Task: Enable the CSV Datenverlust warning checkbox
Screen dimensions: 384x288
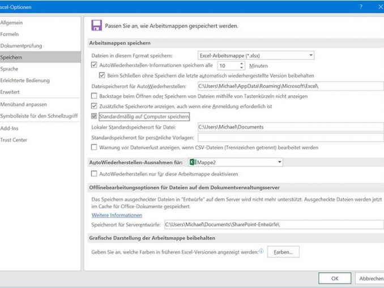Action: click(95, 147)
